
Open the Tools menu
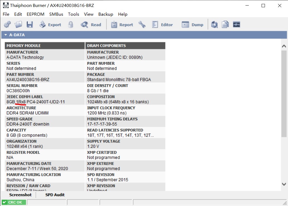coord(73,14)
